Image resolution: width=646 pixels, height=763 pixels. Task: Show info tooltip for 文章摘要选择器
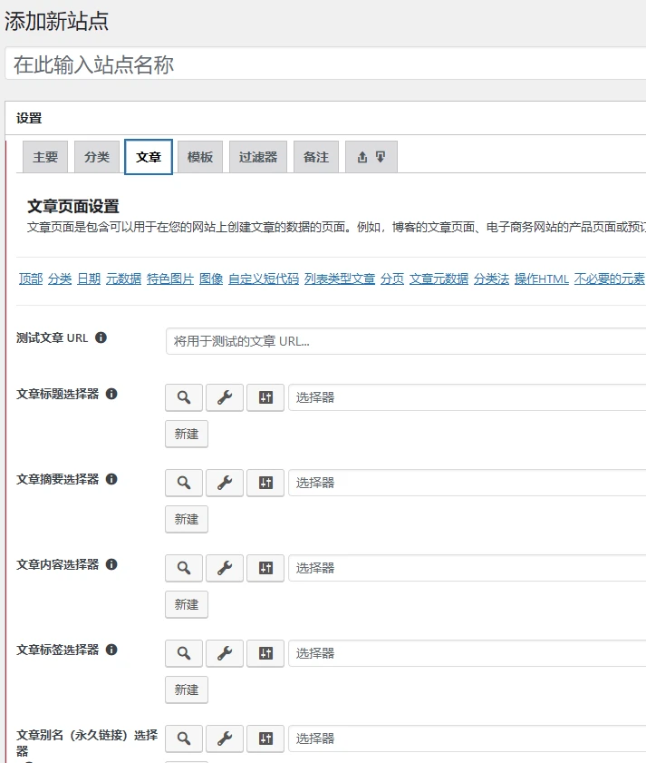[111, 479]
